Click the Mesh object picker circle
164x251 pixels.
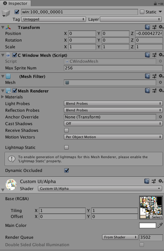pyautogui.click(x=160, y=82)
